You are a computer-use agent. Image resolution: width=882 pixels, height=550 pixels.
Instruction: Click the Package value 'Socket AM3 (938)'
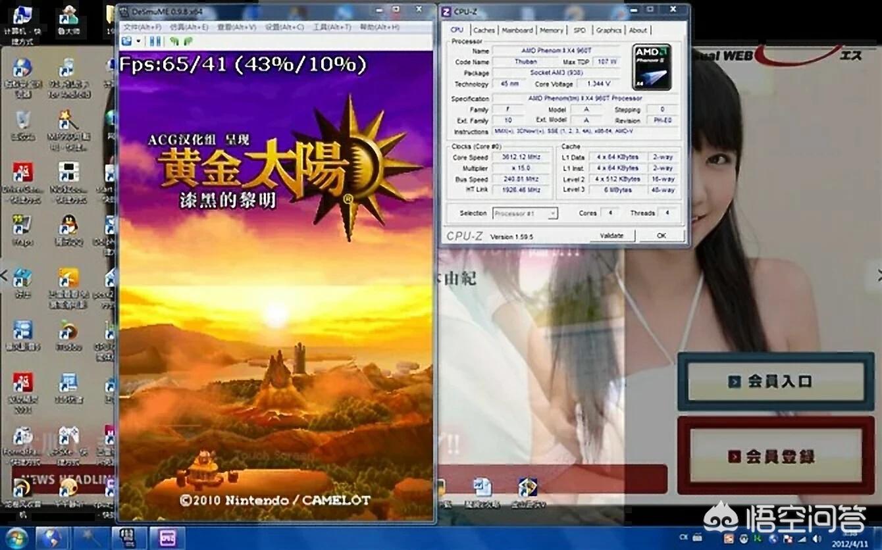click(555, 72)
